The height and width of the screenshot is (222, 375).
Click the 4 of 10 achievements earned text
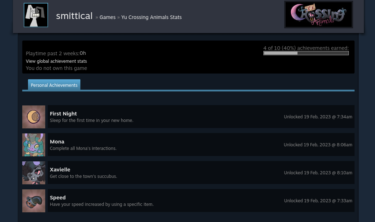pyautogui.click(x=306, y=48)
